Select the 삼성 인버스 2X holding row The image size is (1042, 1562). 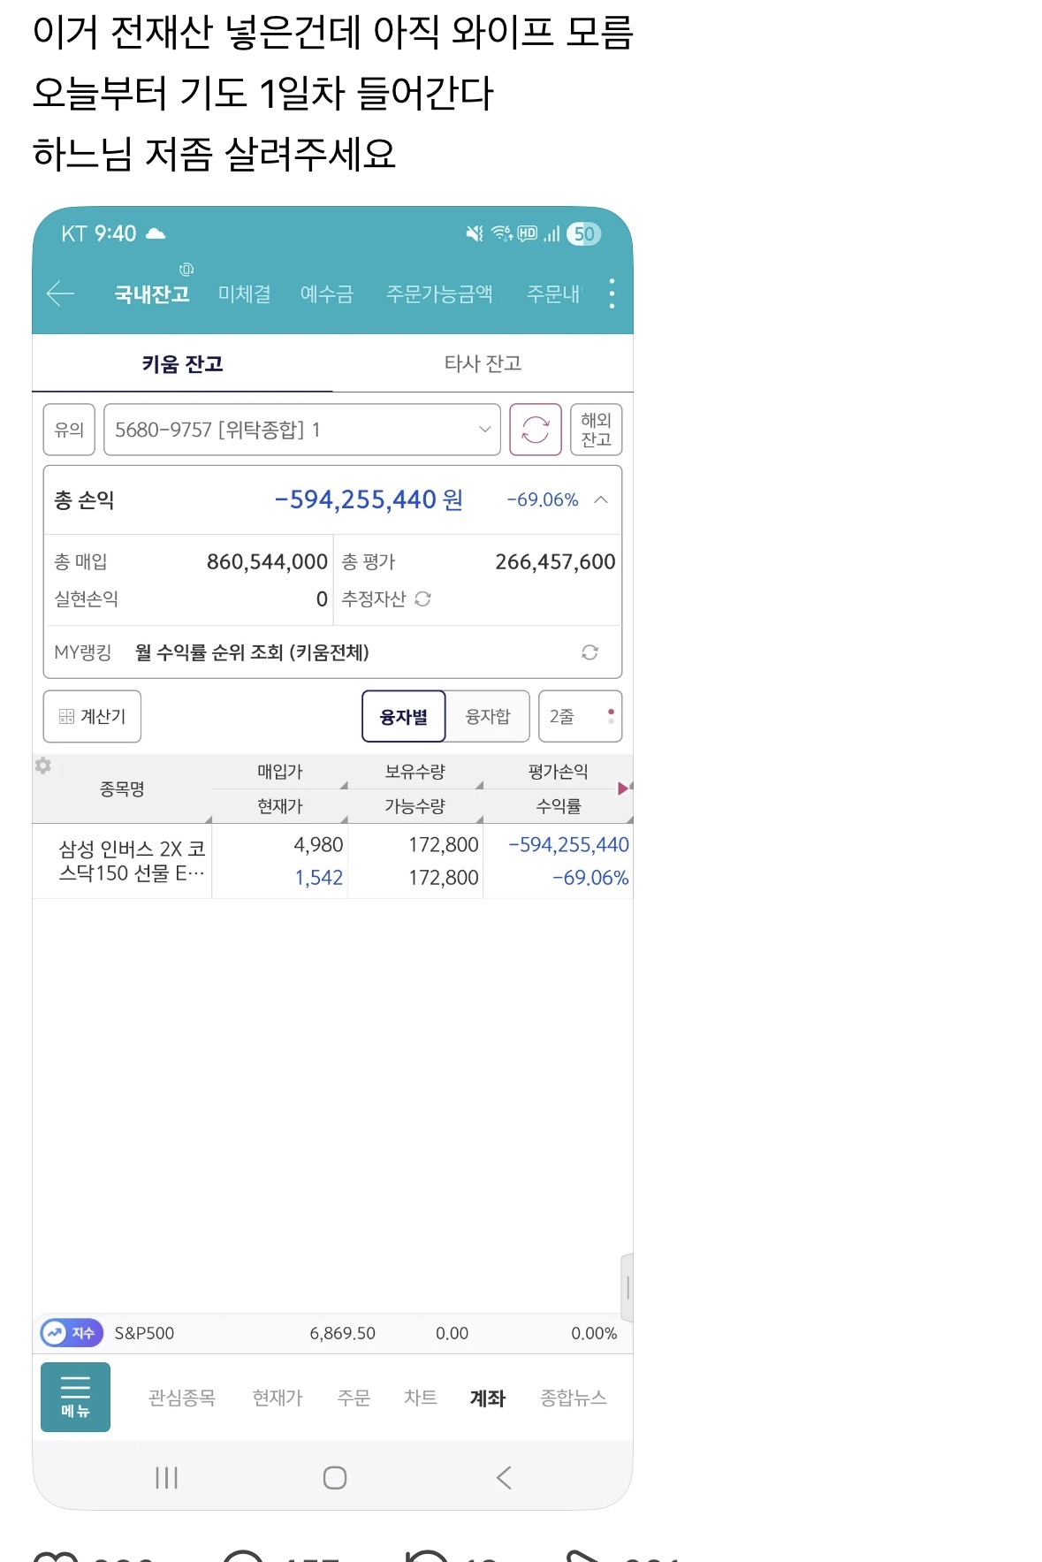point(332,861)
